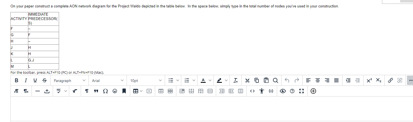Open table row properties
Screen dimensions: 413x122
tap(170, 92)
